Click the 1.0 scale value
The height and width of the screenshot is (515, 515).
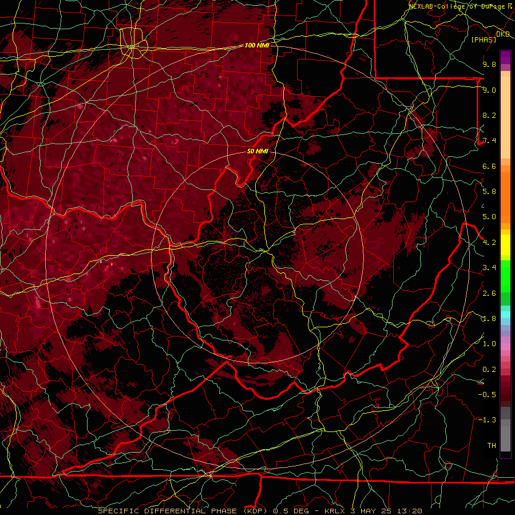click(x=489, y=344)
